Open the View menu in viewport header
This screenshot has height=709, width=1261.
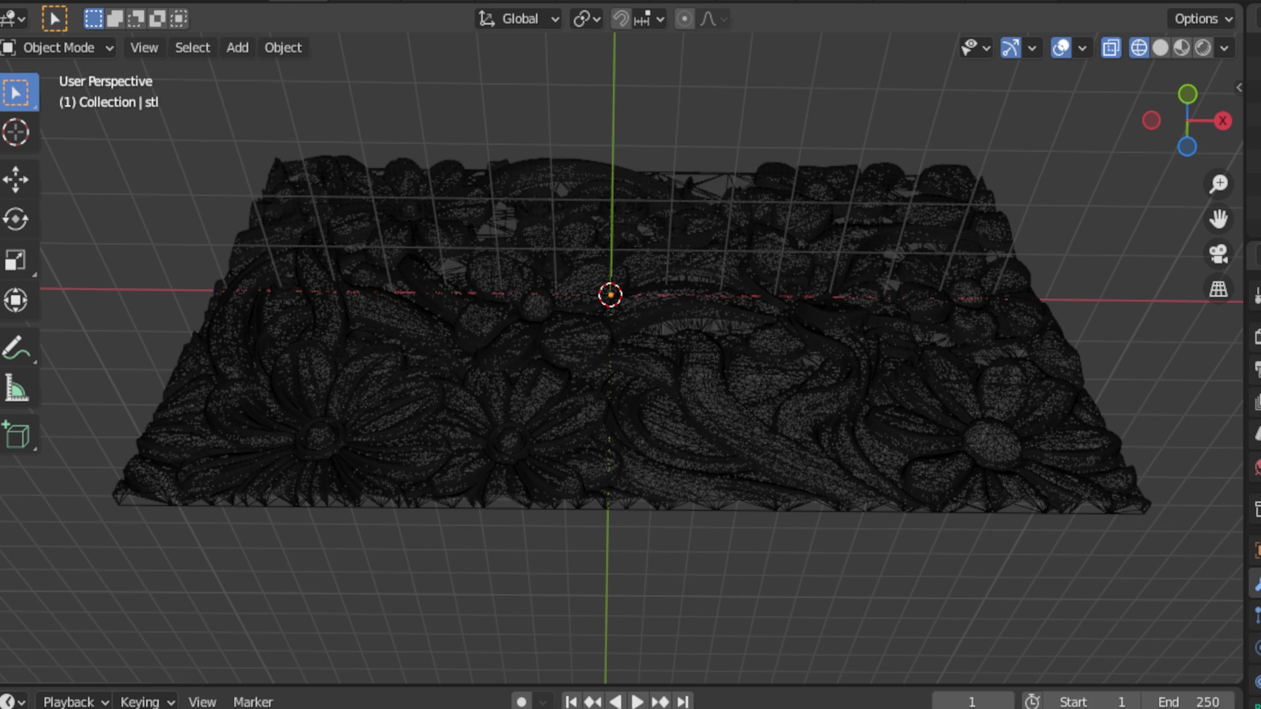tap(144, 48)
